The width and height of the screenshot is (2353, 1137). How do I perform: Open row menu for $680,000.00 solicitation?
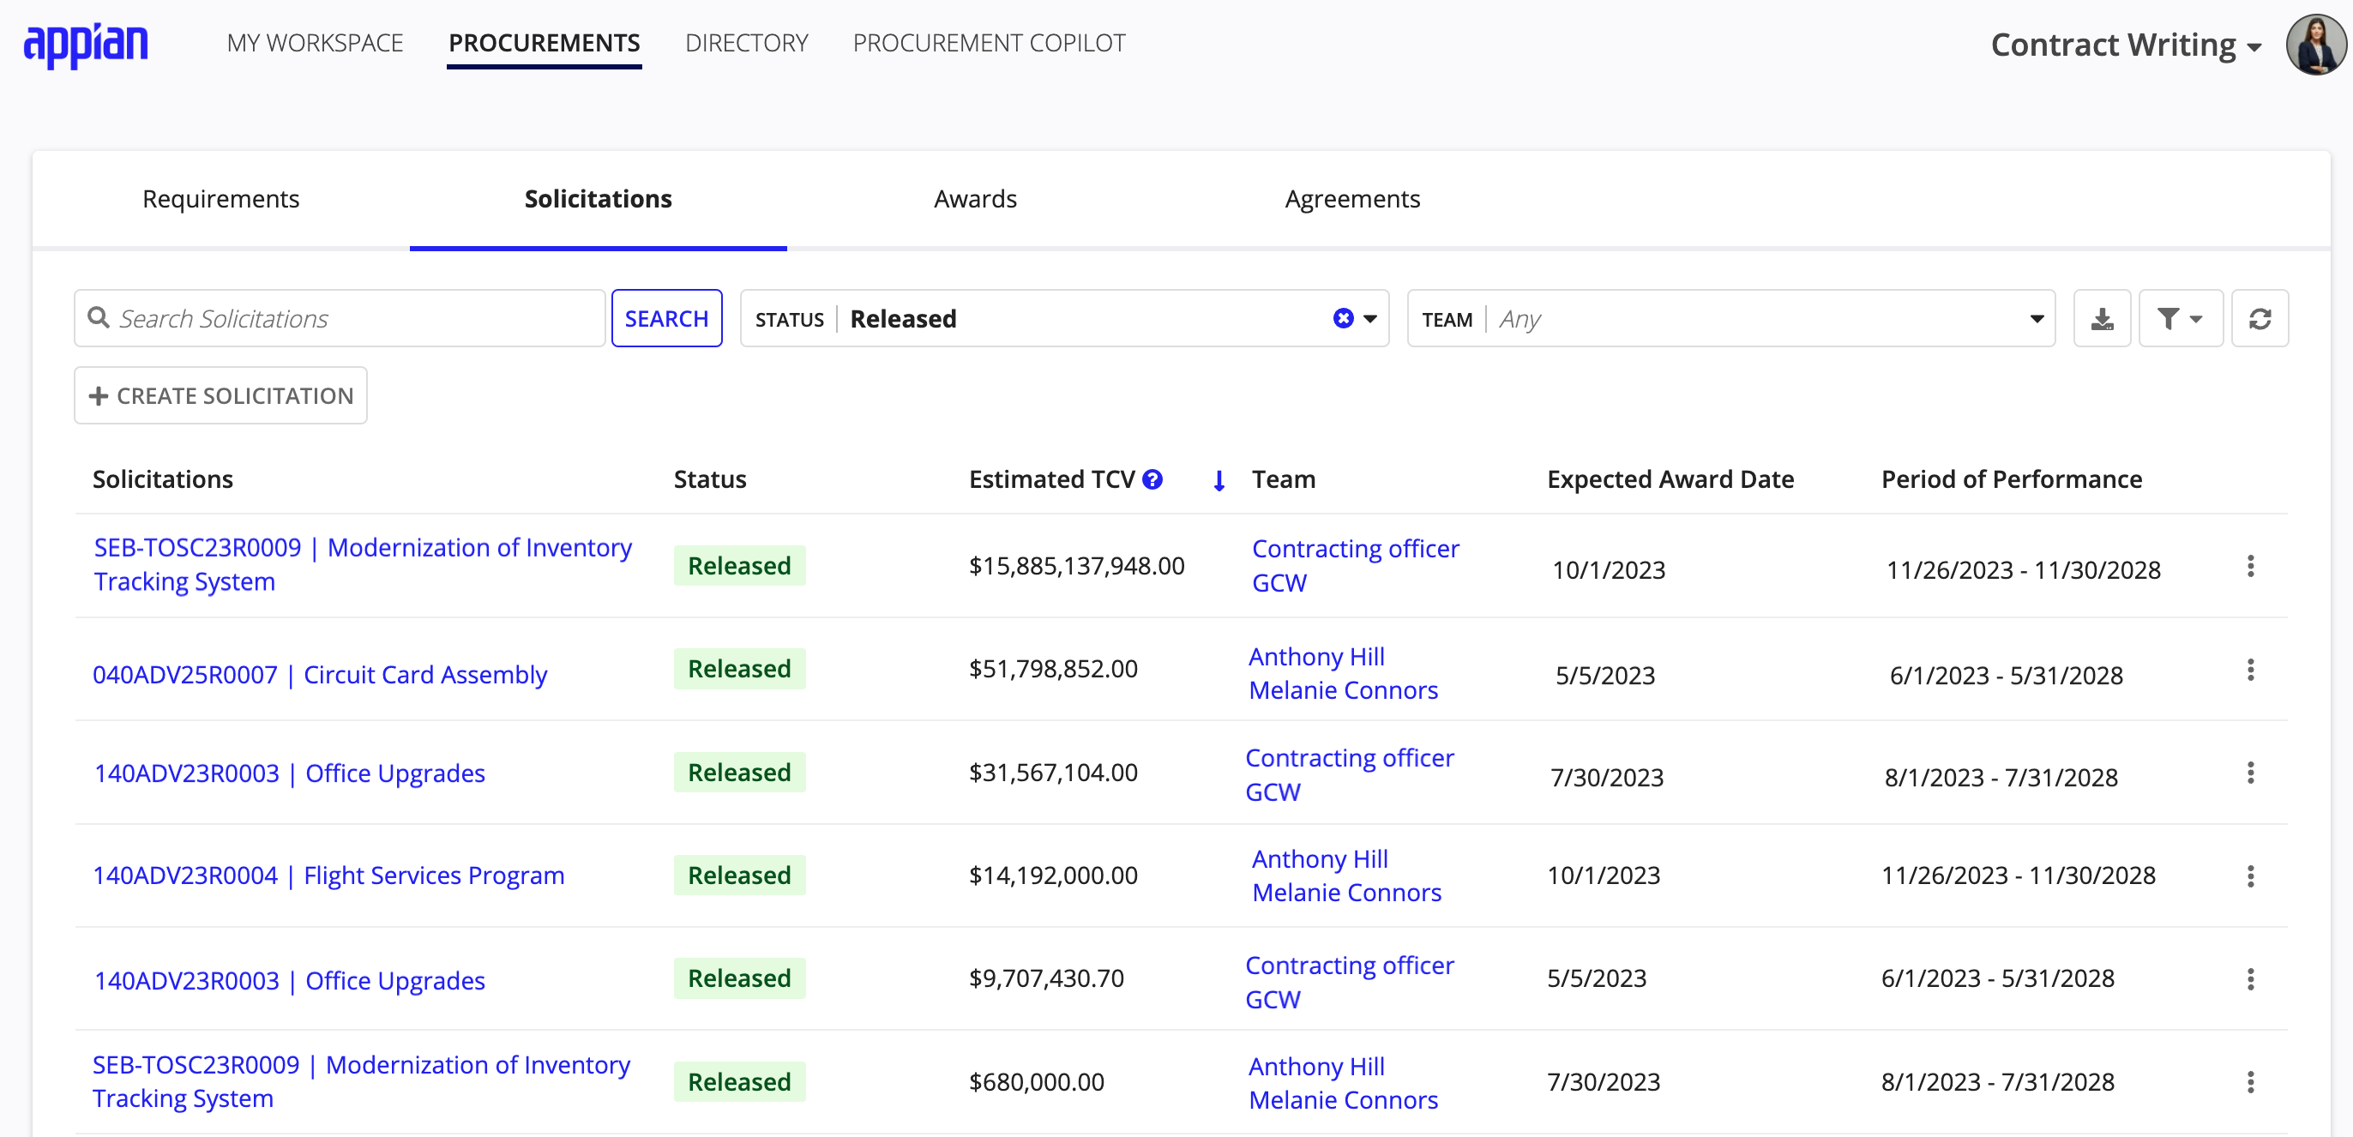pos(2251,1082)
